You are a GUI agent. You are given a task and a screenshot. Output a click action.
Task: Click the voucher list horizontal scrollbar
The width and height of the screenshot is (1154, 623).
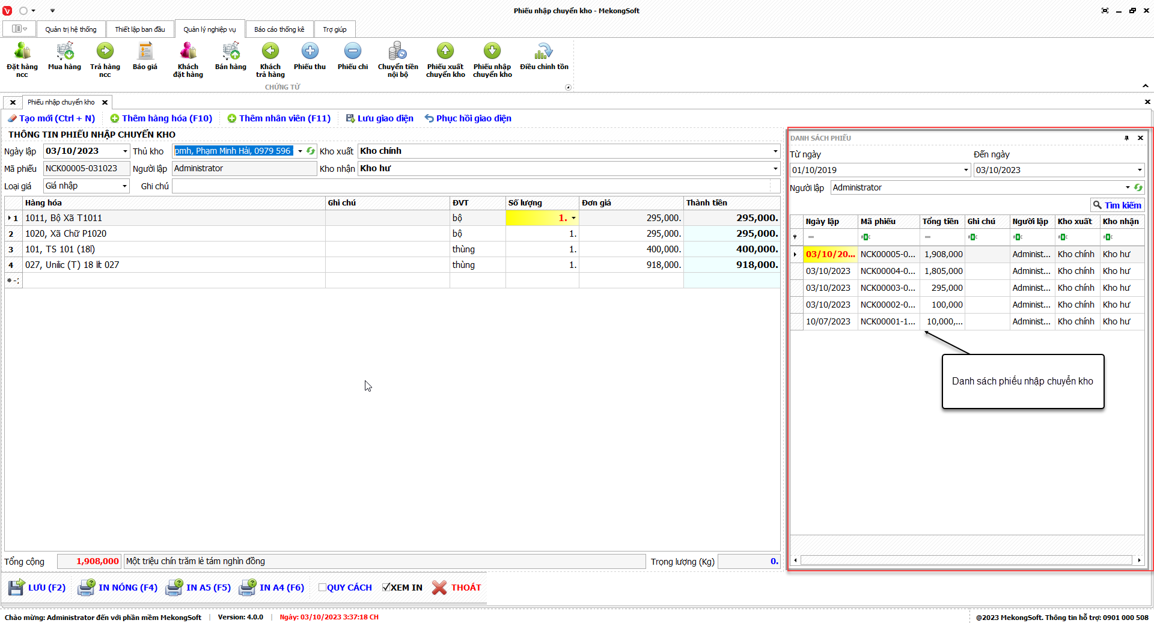[x=966, y=560]
